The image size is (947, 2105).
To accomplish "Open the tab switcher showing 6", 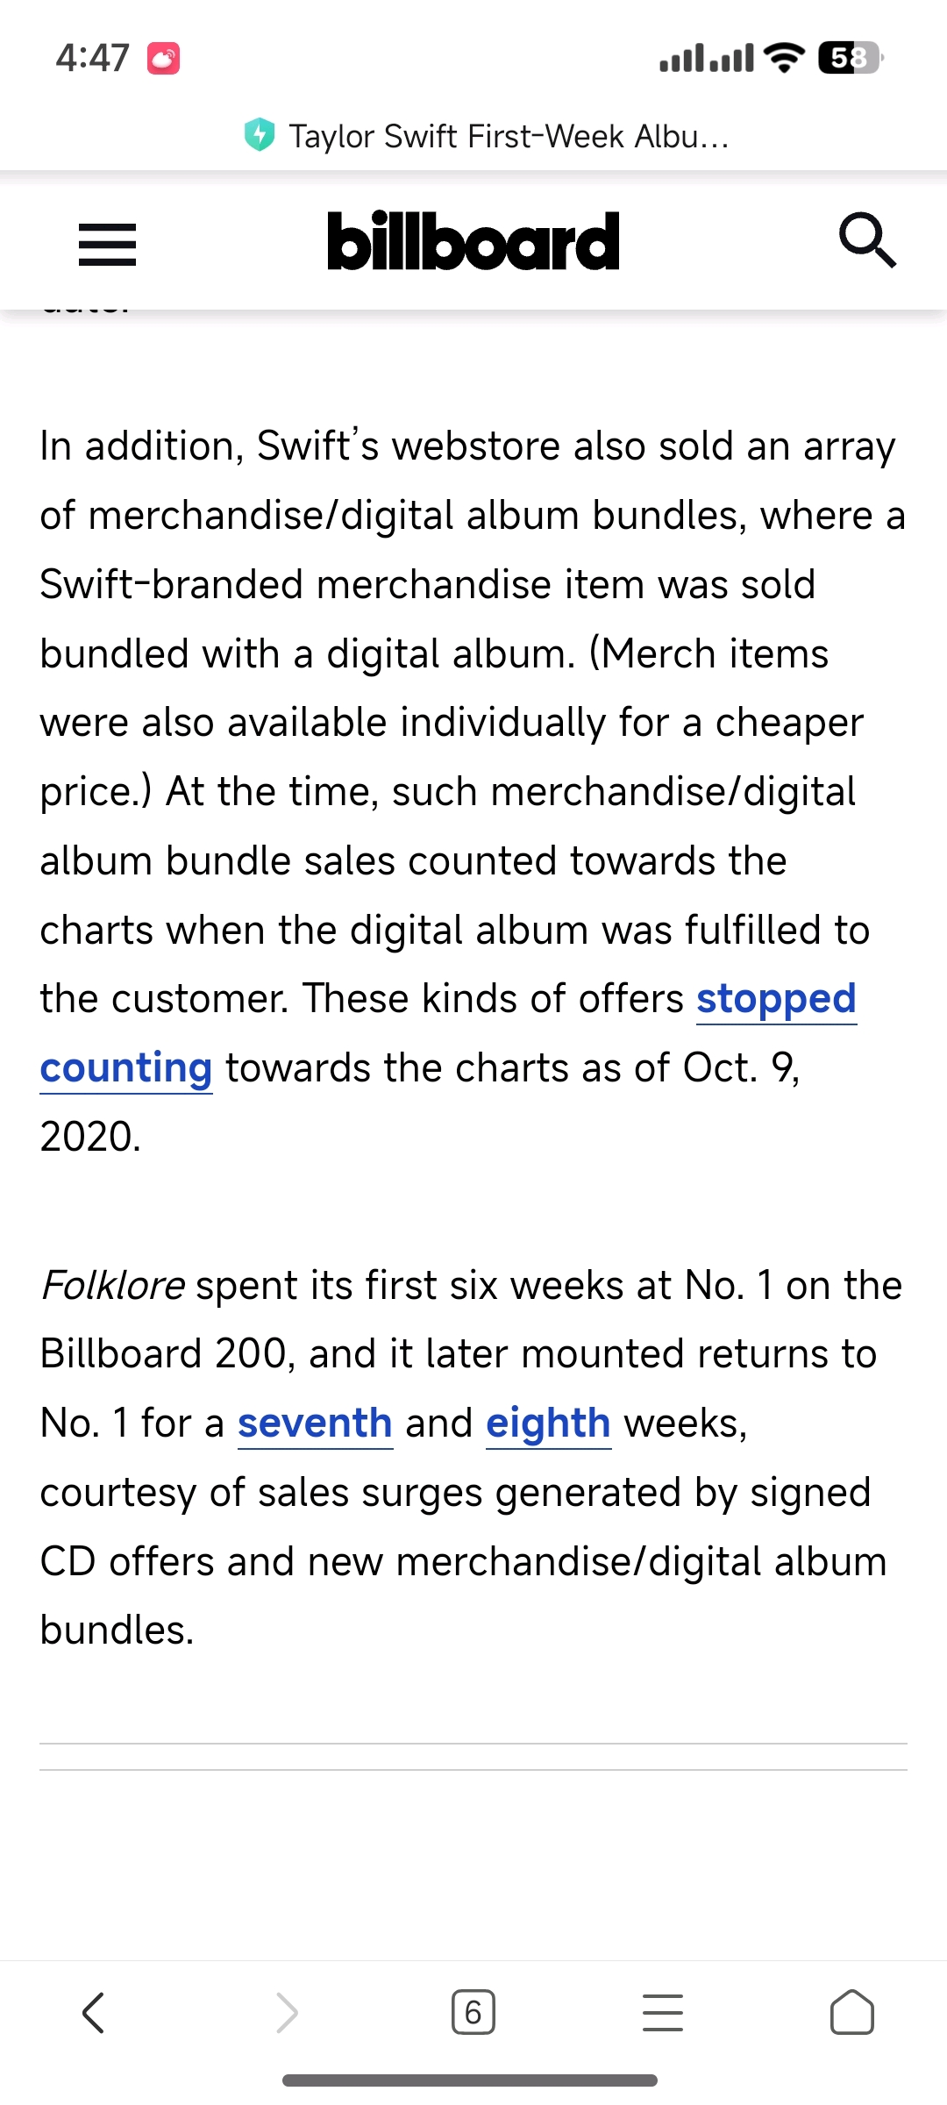I will (x=473, y=2012).
